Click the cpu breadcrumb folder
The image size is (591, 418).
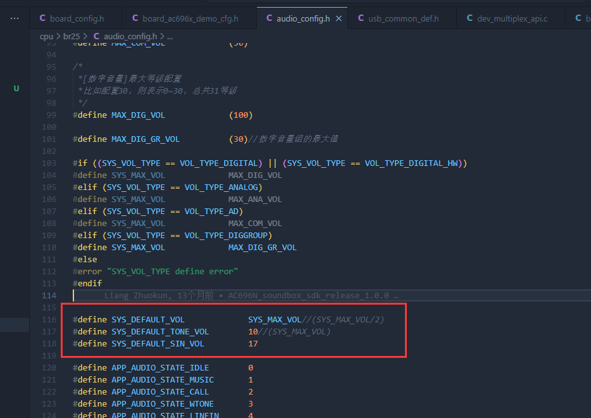[x=46, y=37]
